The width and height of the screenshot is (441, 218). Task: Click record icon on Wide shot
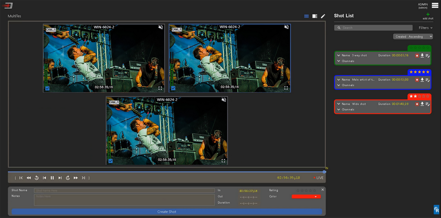tap(417, 104)
